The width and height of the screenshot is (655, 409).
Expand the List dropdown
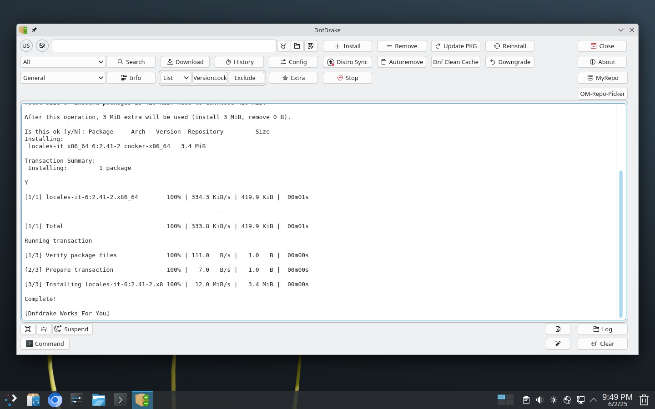pos(176,78)
